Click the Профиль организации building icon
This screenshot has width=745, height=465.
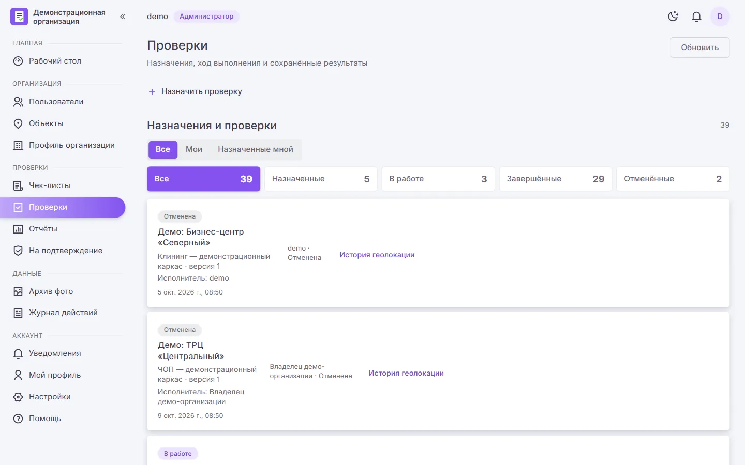point(18,145)
